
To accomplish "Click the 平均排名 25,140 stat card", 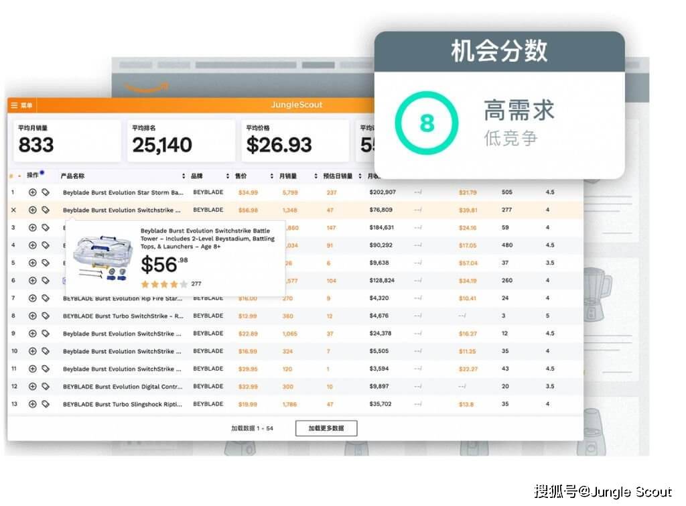I will (181, 141).
